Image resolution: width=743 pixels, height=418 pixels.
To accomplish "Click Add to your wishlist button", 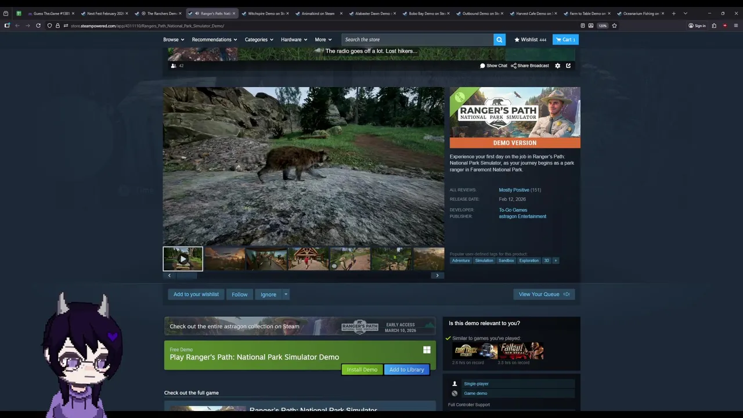I will point(196,294).
